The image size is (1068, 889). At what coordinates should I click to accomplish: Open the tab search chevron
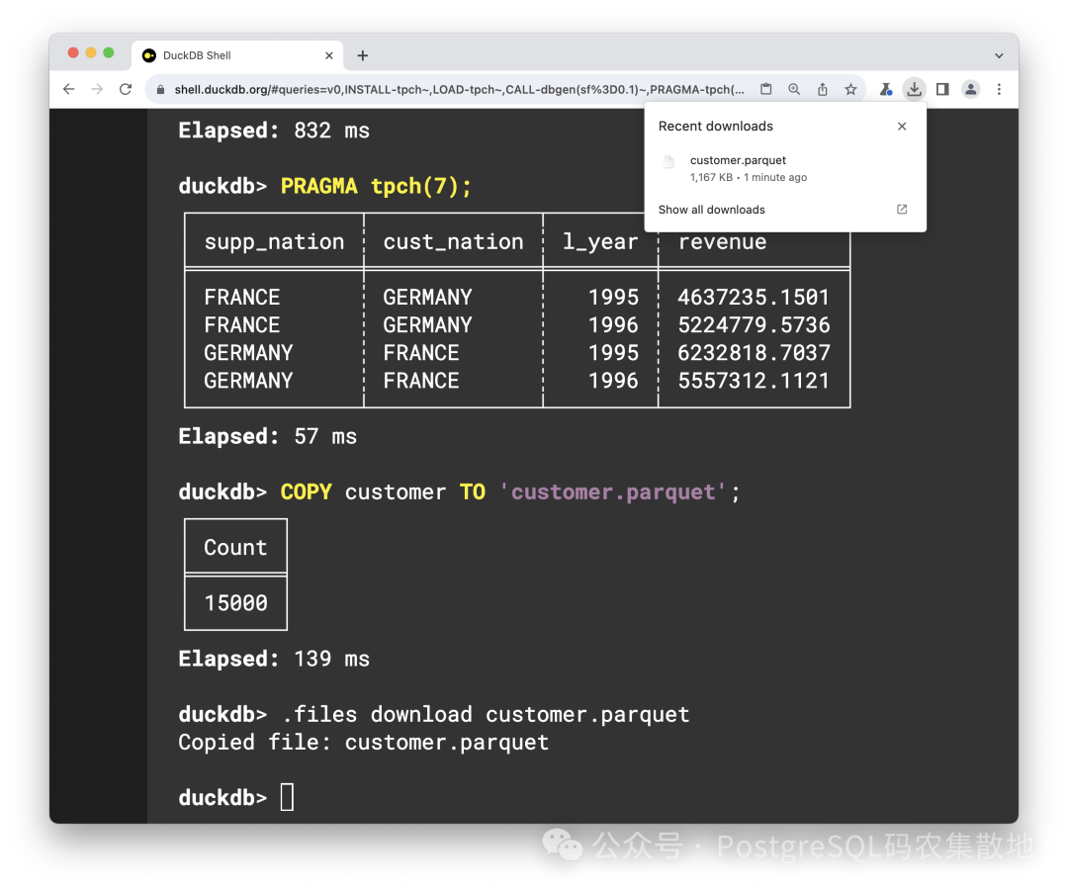[x=999, y=55]
